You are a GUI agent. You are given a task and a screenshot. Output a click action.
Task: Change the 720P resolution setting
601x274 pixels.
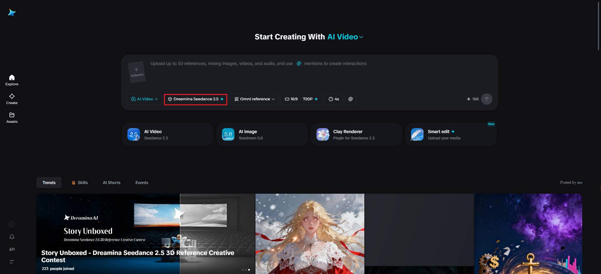[311, 99]
